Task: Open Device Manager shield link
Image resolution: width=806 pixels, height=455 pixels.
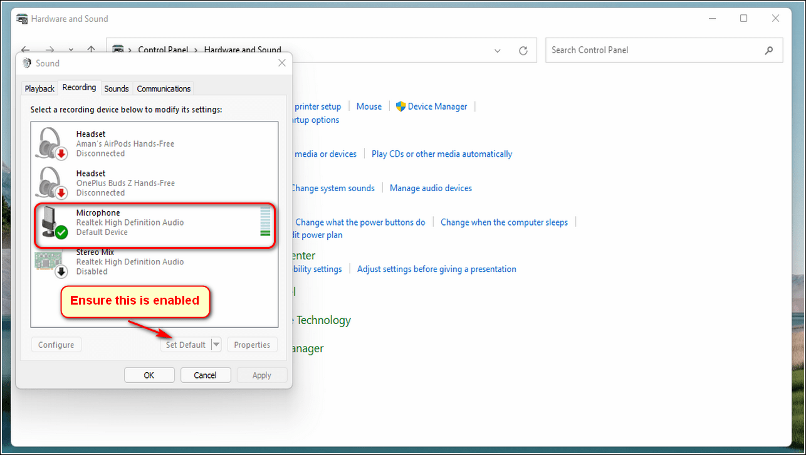Action: click(432, 107)
